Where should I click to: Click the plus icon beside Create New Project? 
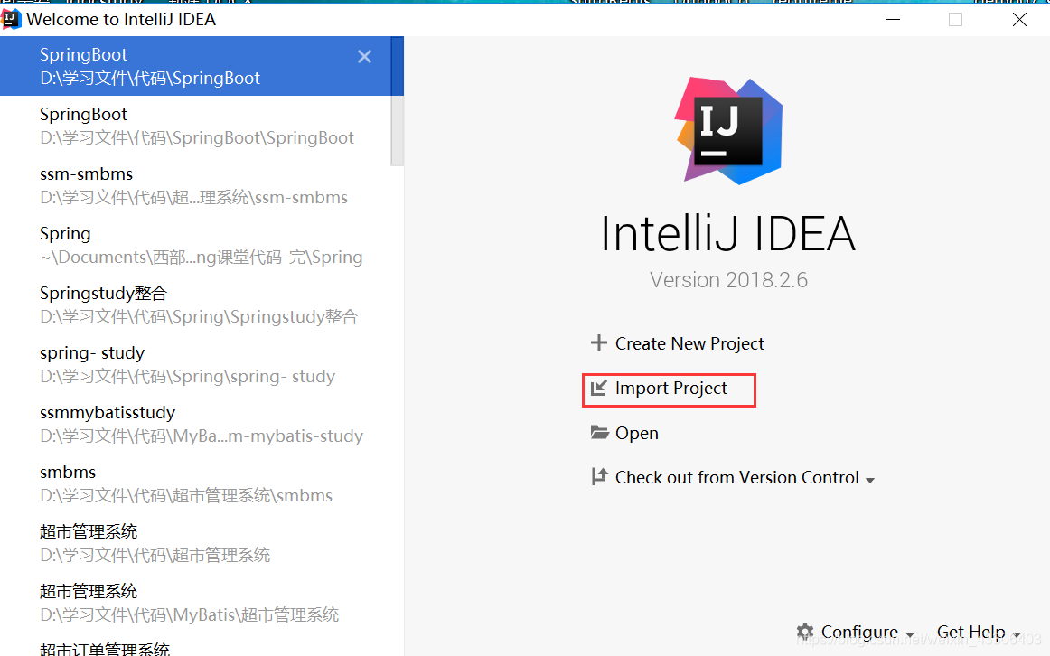click(x=599, y=342)
